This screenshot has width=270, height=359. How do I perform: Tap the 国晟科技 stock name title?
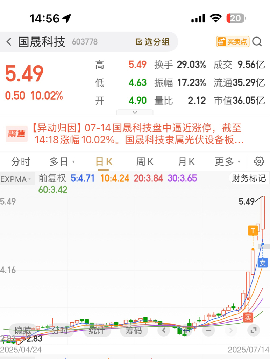tap(42, 42)
